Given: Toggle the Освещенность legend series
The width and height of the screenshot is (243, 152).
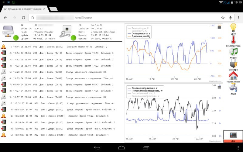Looking at the screenshot, I should click(139, 33).
